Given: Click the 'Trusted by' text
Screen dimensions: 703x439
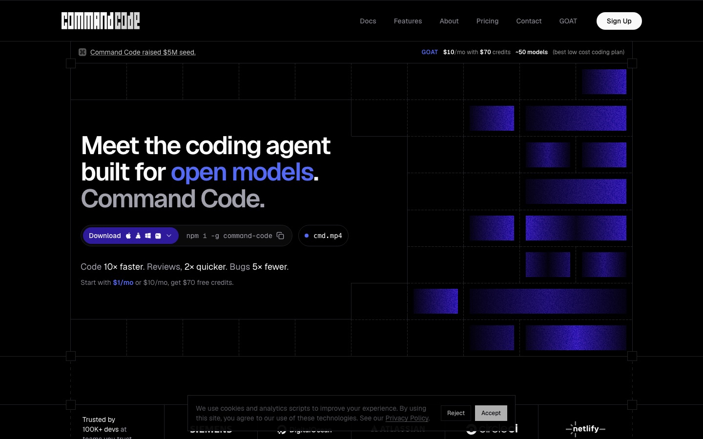Looking at the screenshot, I should pyautogui.click(x=99, y=419).
